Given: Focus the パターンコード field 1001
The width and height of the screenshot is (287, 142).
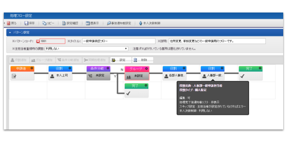Looking at the screenshot, I should 52,41.
